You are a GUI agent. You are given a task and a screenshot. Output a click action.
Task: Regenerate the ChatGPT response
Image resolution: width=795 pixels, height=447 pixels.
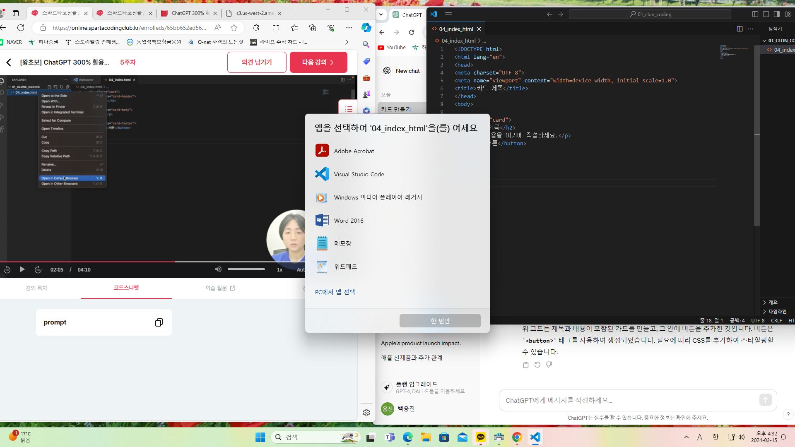[537, 365]
